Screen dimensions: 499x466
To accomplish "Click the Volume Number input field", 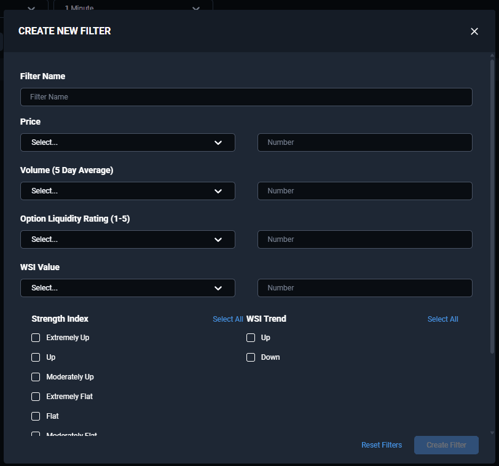I will click(364, 191).
